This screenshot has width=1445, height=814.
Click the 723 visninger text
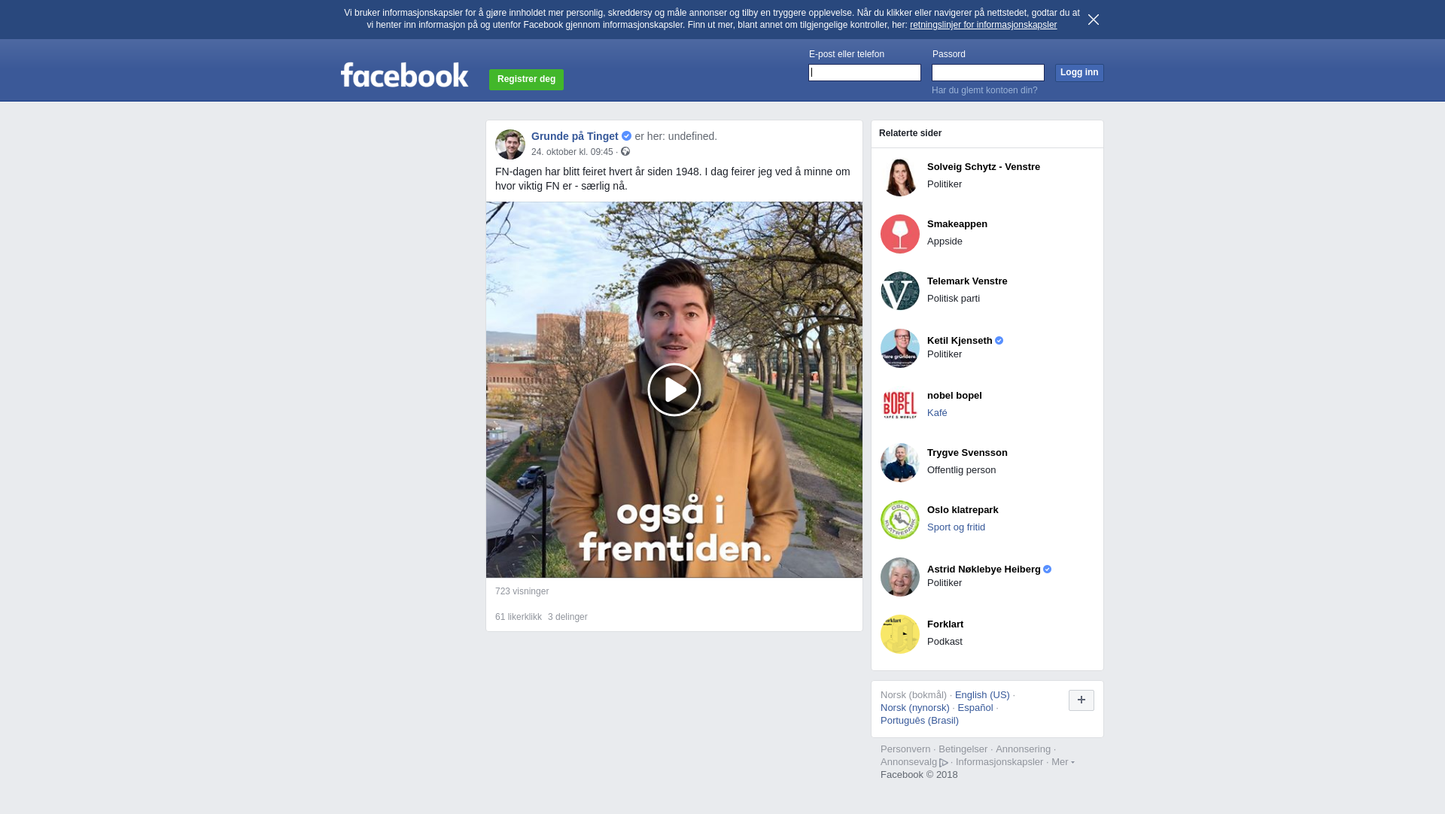click(522, 591)
